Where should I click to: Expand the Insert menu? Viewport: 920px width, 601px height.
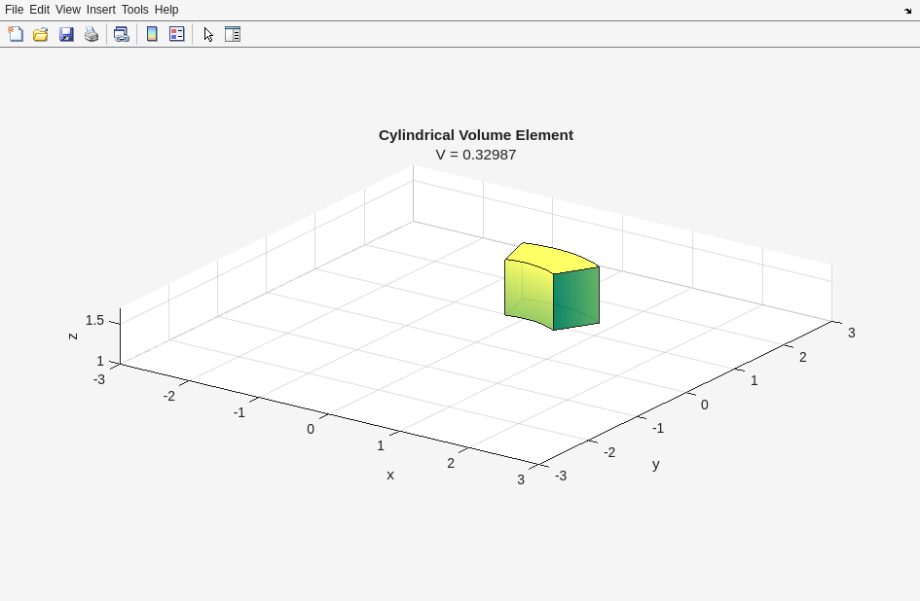coord(100,10)
